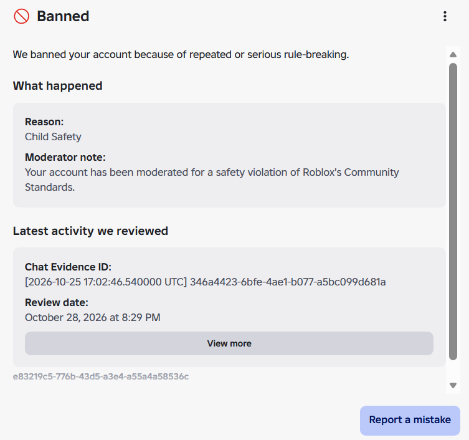Click the Child Safety reason text
The height and width of the screenshot is (440, 469).
pos(53,136)
